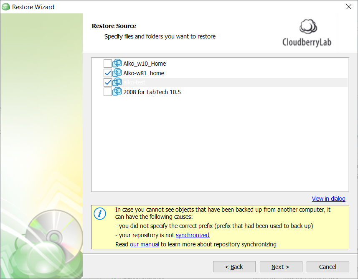358x279 pixels.
Task: Select the 2008 for LabTech 10.5 entry
Action: (152, 92)
